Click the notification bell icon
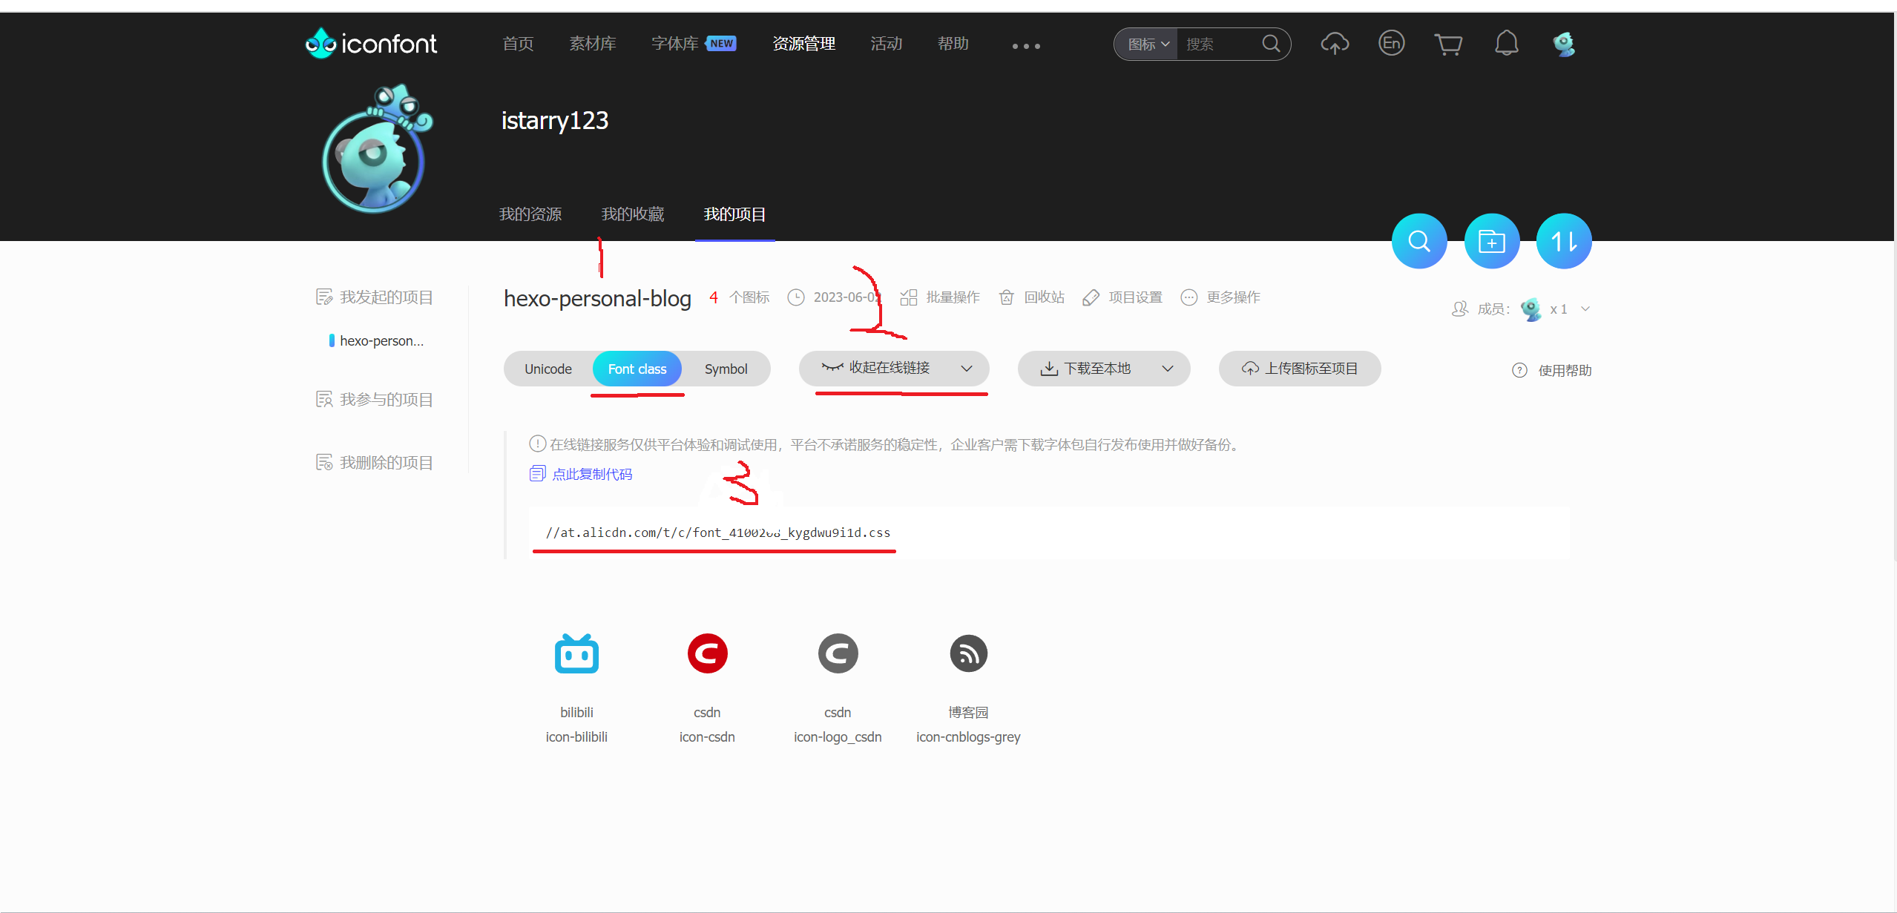This screenshot has height=913, width=1897. 1506,43
